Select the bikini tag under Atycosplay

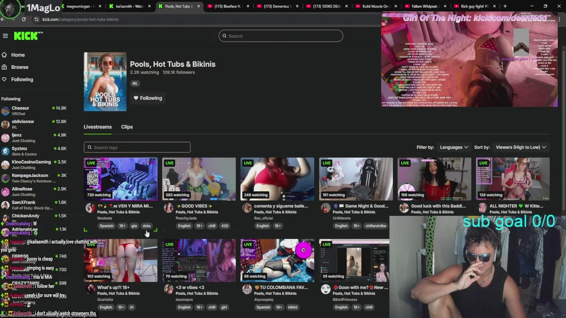click(x=293, y=307)
